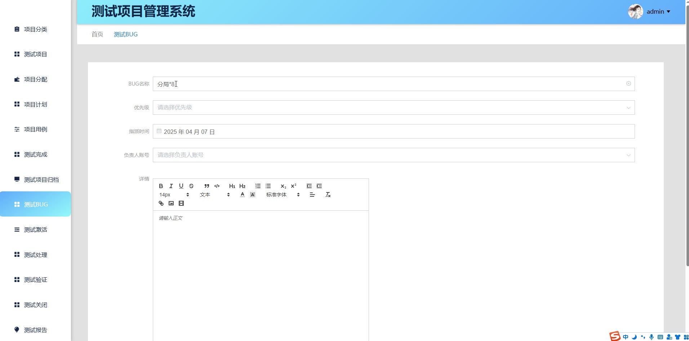Clear text formatting in the editor
Image resolution: width=689 pixels, height=341 pixels.
328,195
